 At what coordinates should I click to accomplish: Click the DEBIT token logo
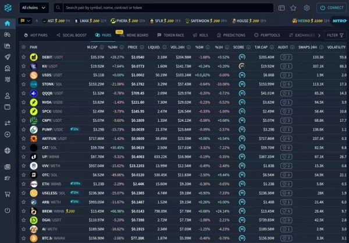pyautogui.click(x=34, y=57)
